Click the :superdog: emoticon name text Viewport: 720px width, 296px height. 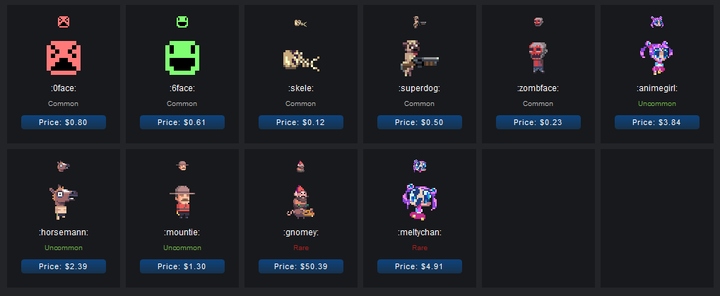pyautogui.click(x=419, y=88)
